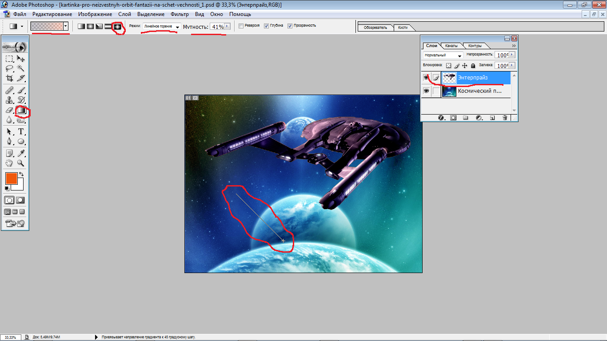Choose angle gradient style
The height and width of the screenshot is (341, 607).
(x=99, y=27)
